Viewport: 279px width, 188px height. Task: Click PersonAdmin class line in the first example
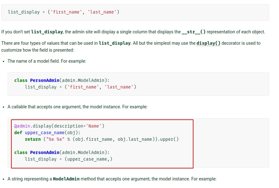62,80
